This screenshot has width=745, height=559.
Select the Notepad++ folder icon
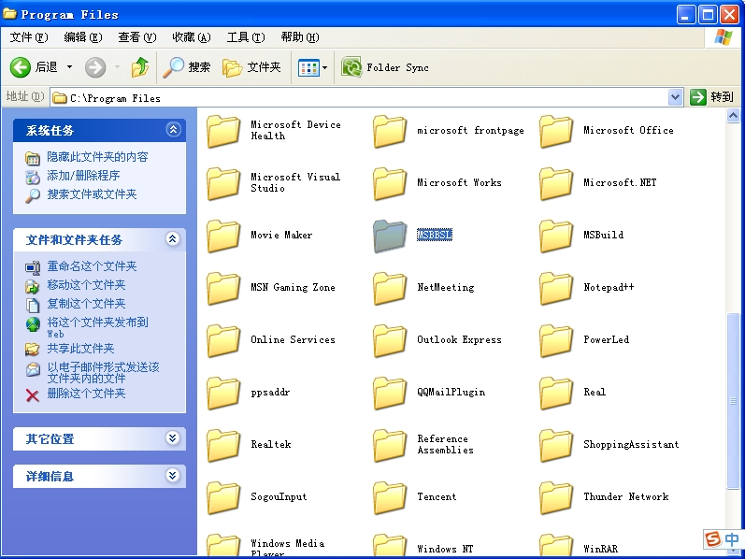click(556, 288)
